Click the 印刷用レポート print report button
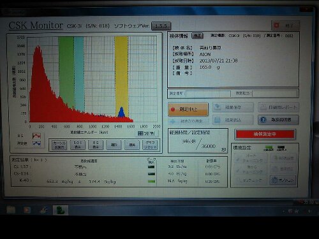This screenshot has width=319, height=239. pos(278,108)
